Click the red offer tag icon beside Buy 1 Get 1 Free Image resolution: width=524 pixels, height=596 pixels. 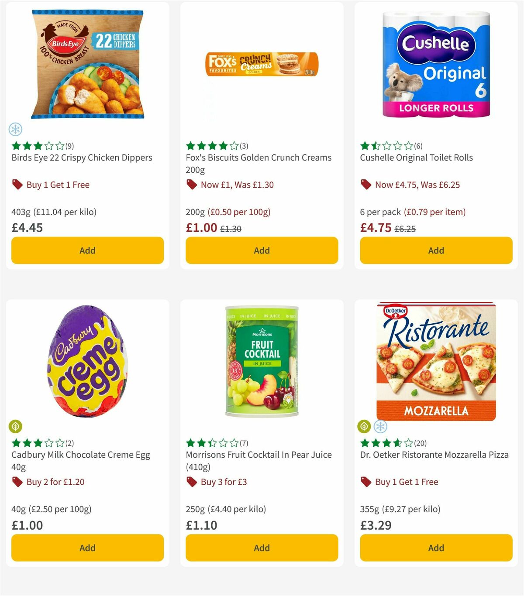coord(17,185)
